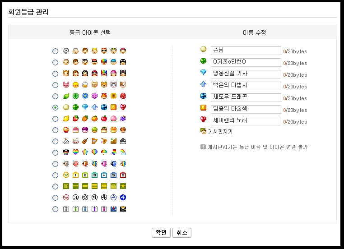Edit the 세이렌의 노래 name field

(x=246, y=121)
